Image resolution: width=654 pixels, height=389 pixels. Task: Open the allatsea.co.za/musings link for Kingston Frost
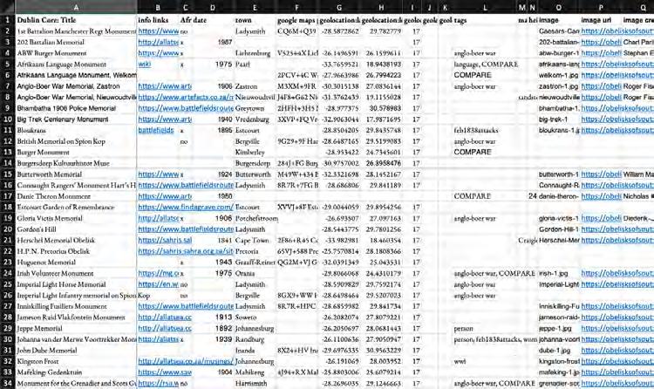coord(186,361)
